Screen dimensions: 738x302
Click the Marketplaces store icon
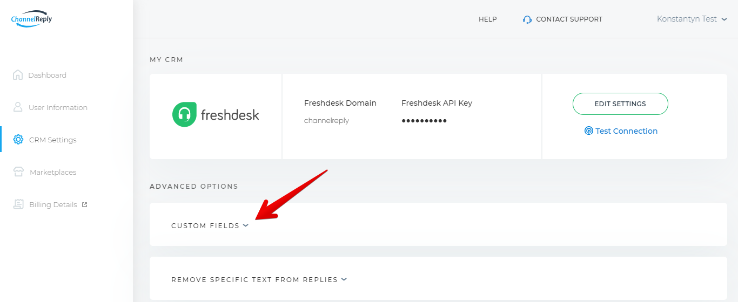[x=18, y=172]
